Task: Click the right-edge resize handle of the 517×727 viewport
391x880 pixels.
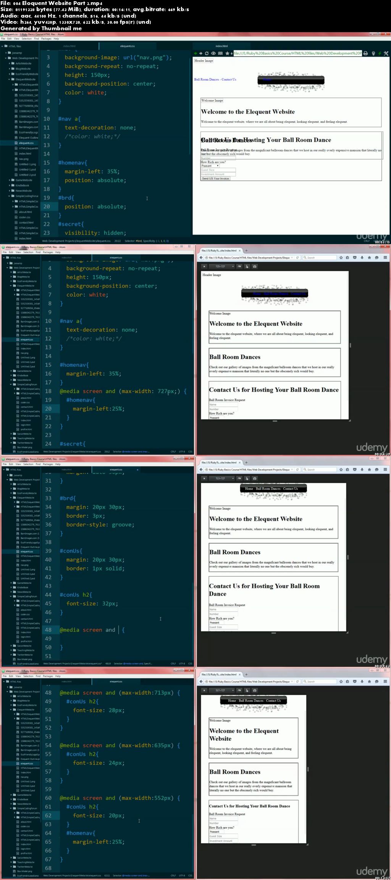Action: tap(308, 769)
